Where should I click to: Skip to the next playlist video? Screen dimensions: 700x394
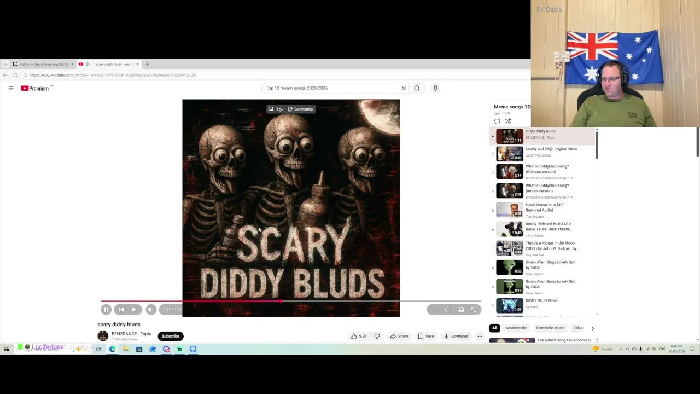(x=135, y=310)
